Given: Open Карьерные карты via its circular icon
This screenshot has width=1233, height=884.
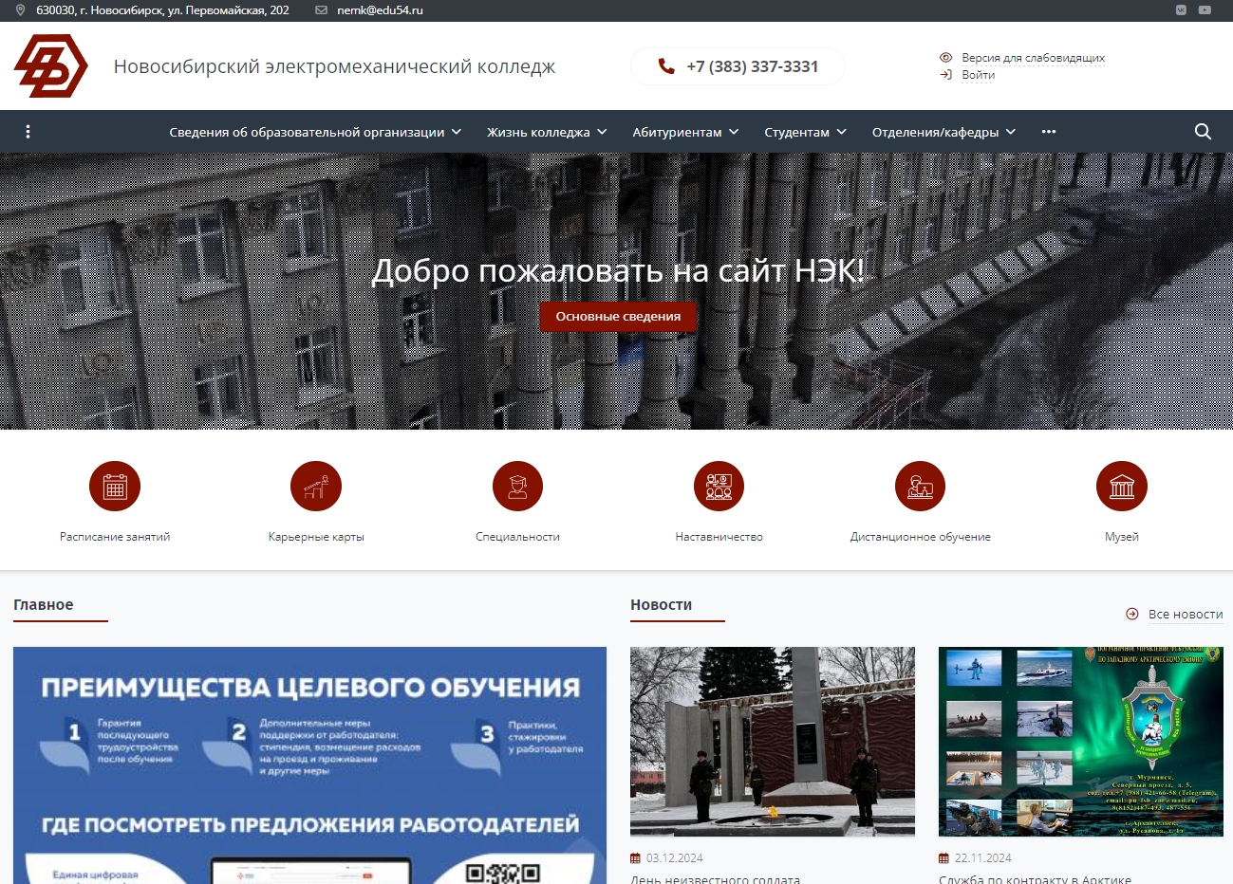Looking at the screenshot, I should tap(316, 486).
